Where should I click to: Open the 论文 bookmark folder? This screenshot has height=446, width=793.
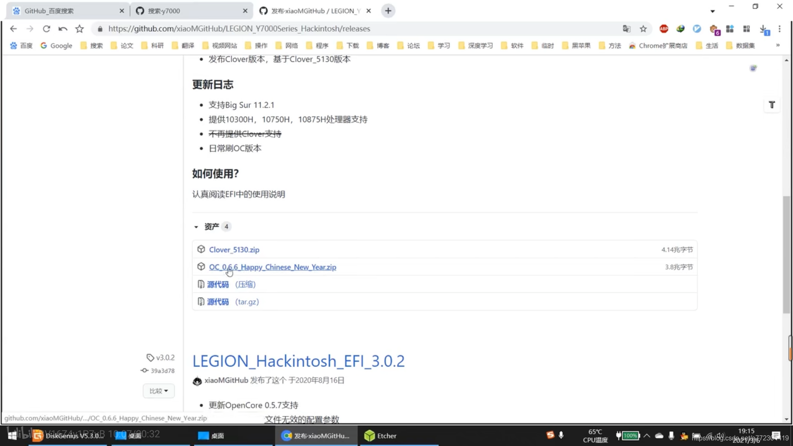click(x=122, y=45)
